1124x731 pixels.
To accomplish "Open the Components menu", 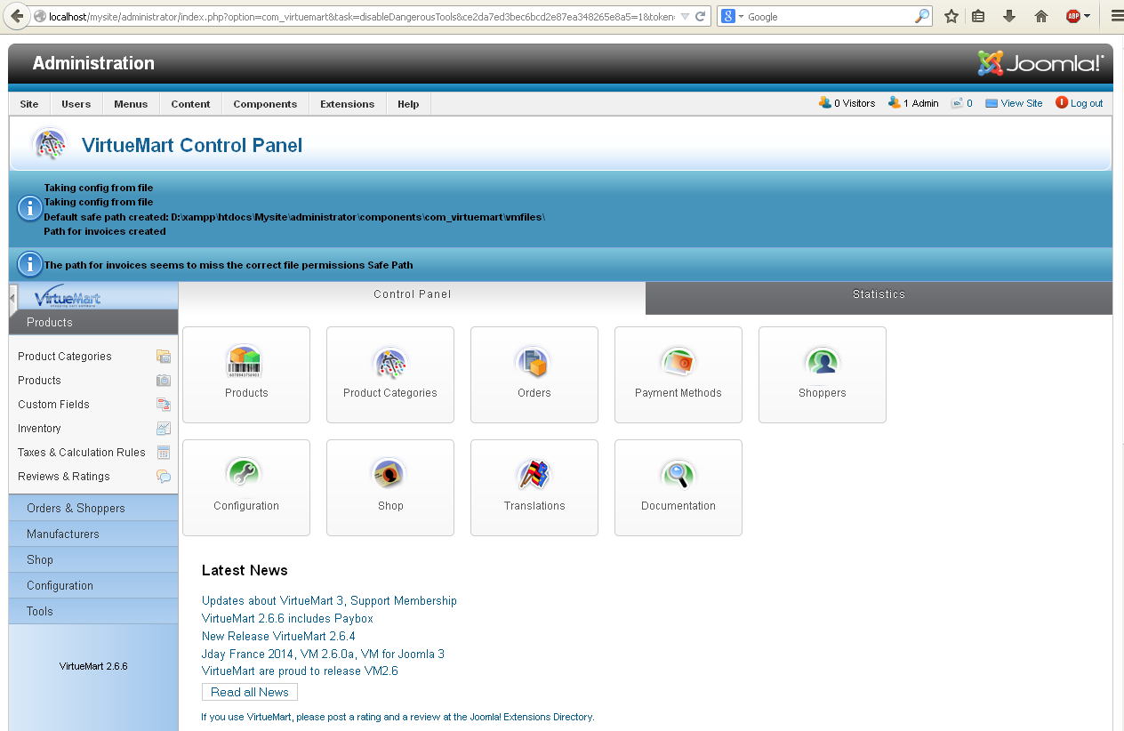I will [x=265, y=104].
